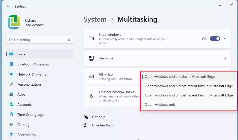Choose 3 most recent tabs option
Screen dimensions: 238x140
point(189,95)
